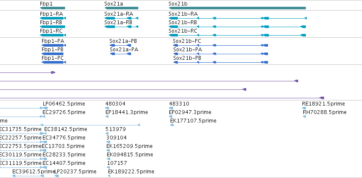The image size is (362, 178).
Task: Select the long Sox21b gene bar
Action: pos(237,8)
